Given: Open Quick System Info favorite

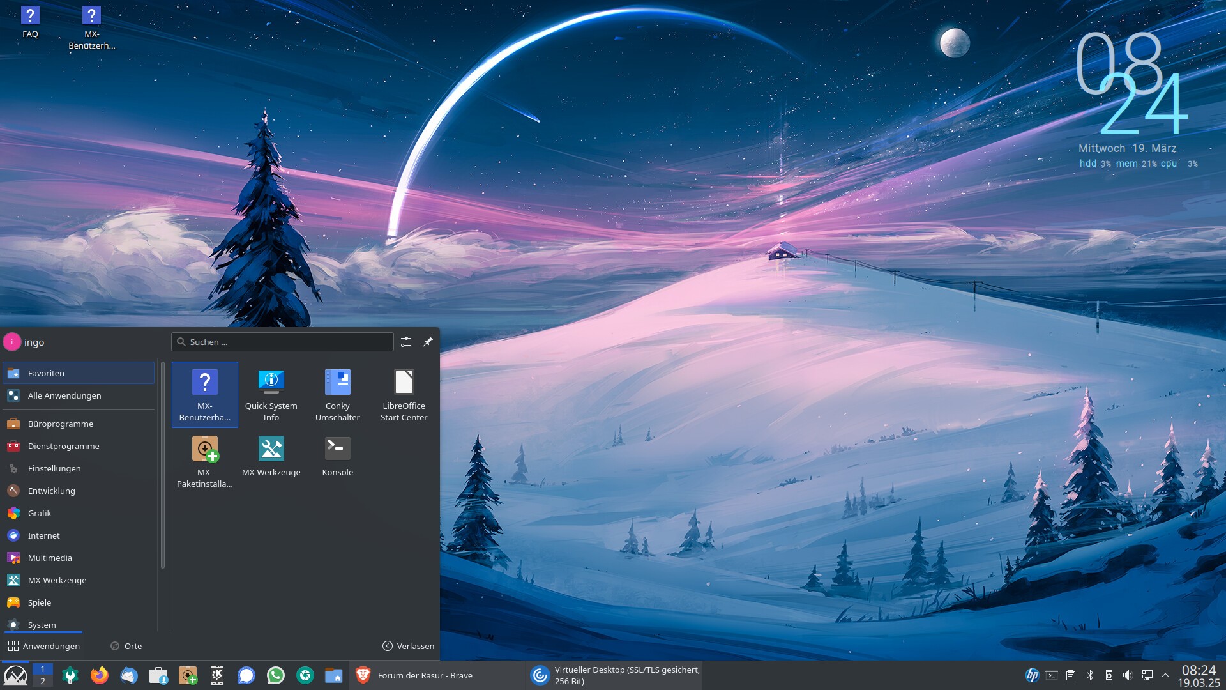Looking at the screenshot, I should 271,394.
